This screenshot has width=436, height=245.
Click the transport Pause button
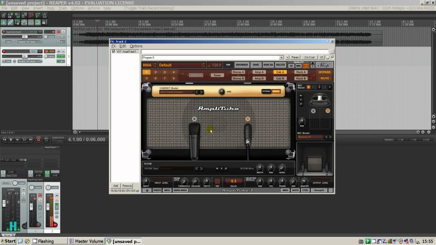click(24, 140)
